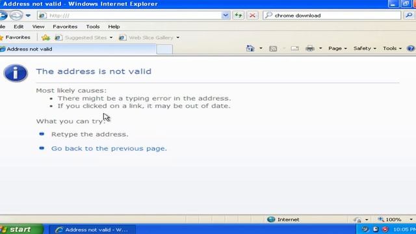Open the Safety command menu

[x=365, y=49]
